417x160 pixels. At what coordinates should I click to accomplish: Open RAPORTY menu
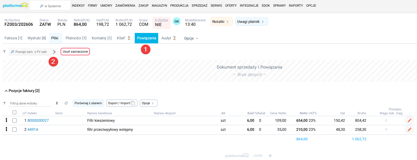click(x=296, y=5)
